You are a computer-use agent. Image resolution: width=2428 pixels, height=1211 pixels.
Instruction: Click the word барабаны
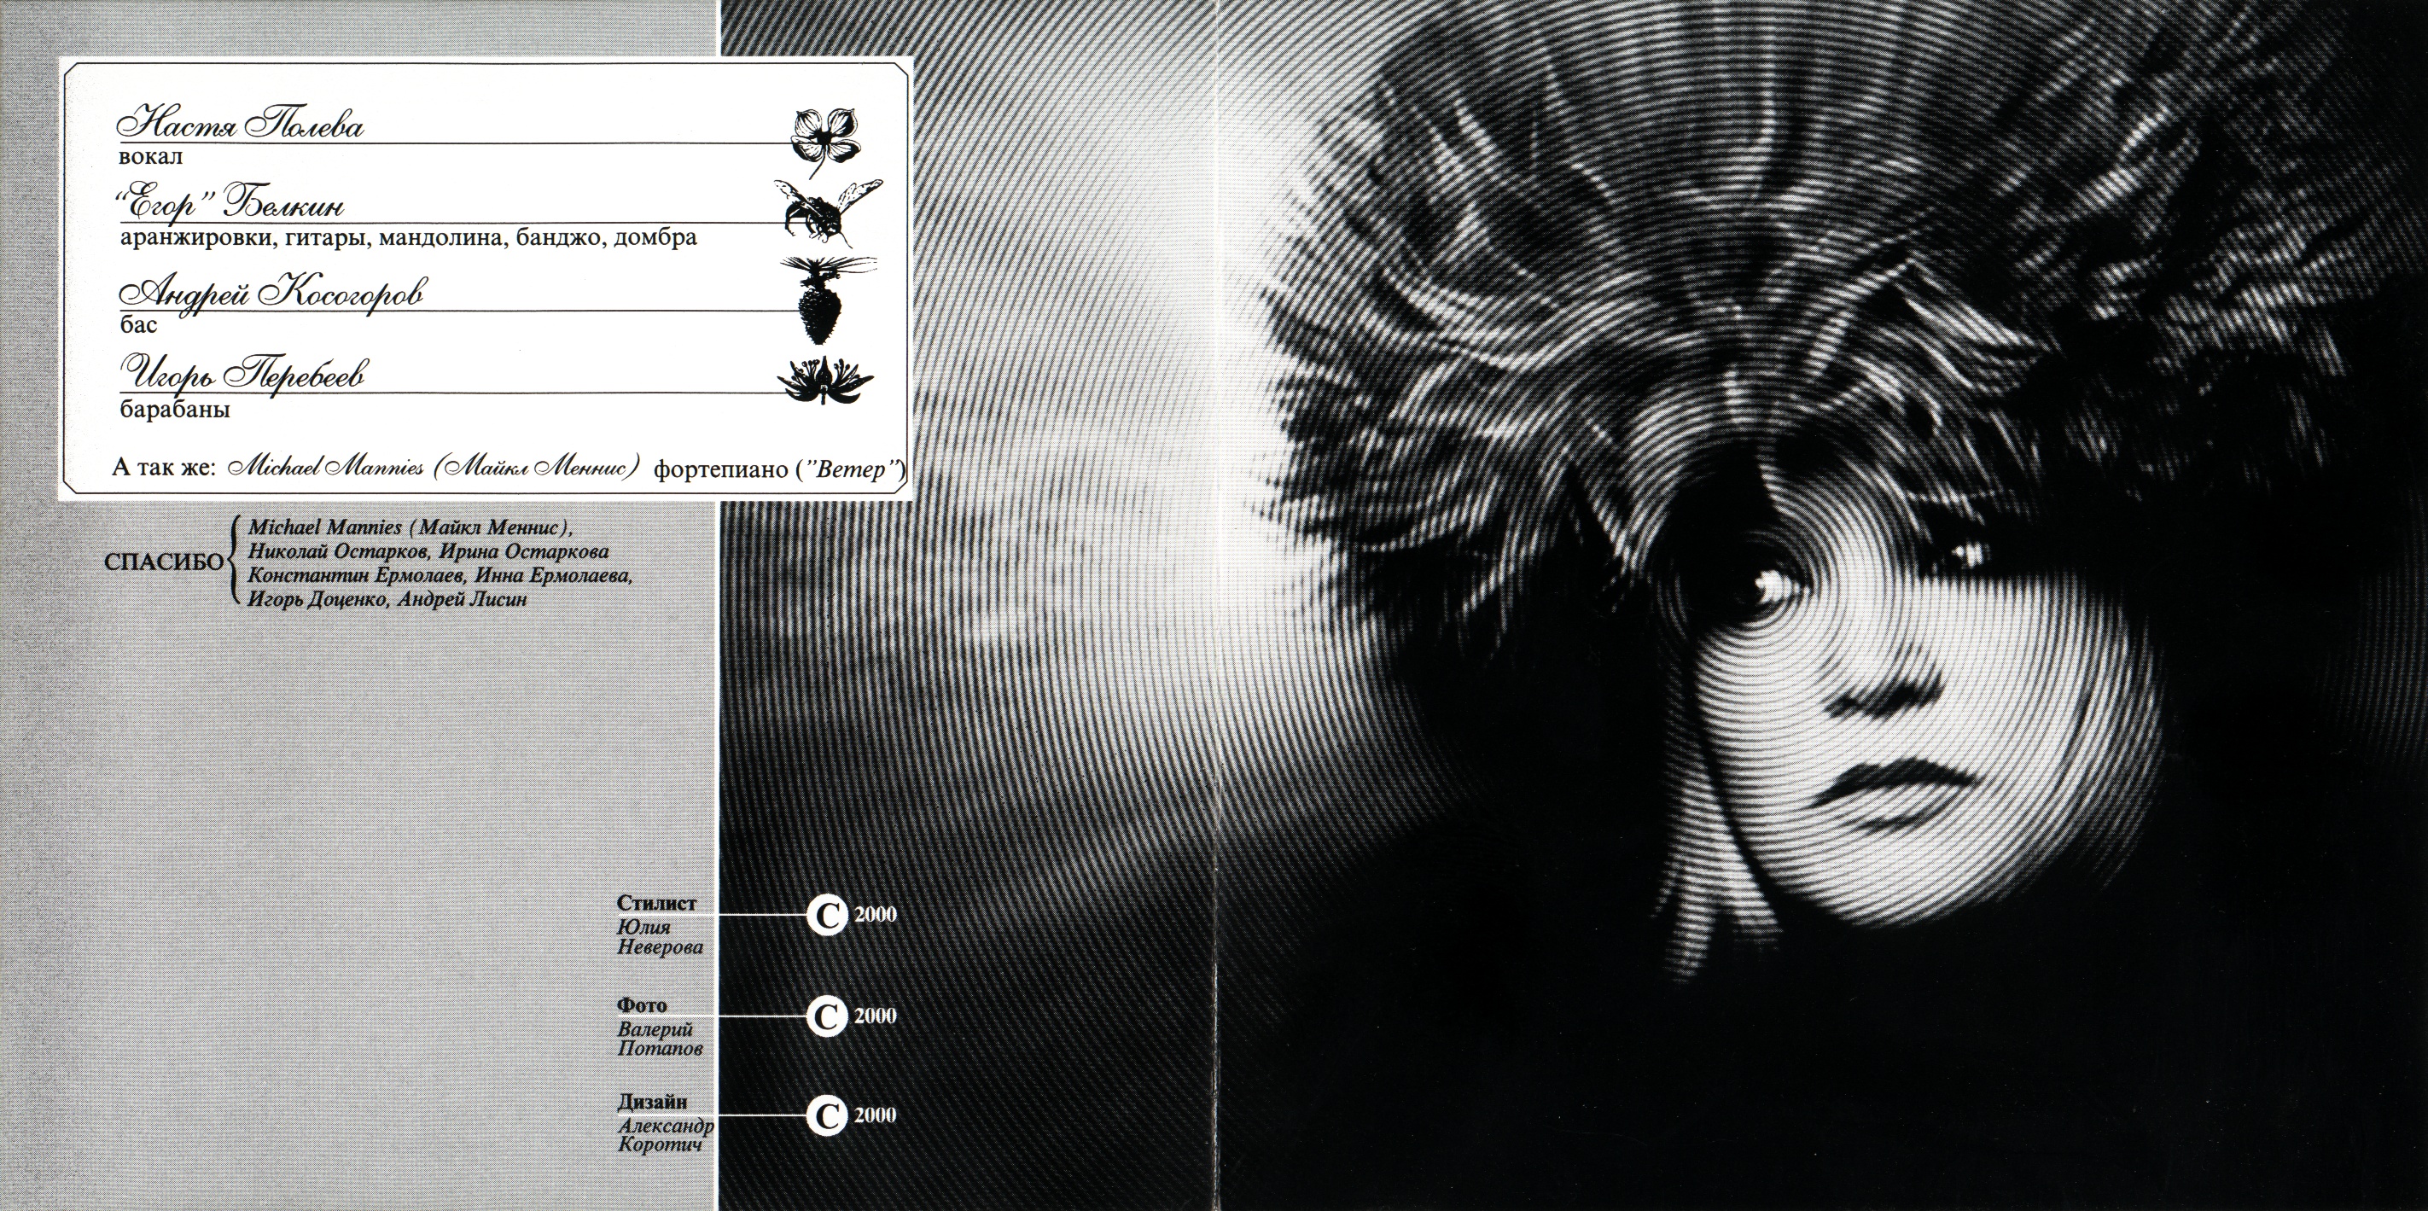[x=175, y=410]
